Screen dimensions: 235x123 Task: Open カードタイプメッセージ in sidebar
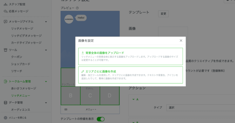(26, 43)
